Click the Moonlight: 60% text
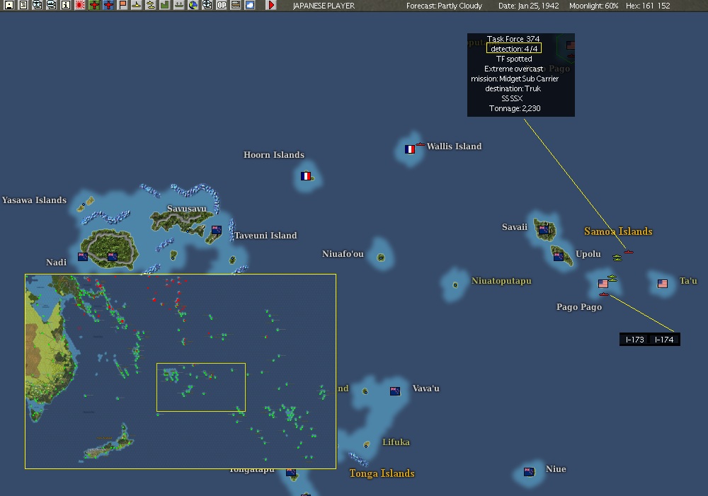Image resolution: width=708 pixels, height=496 pixels. pos(593,6)
